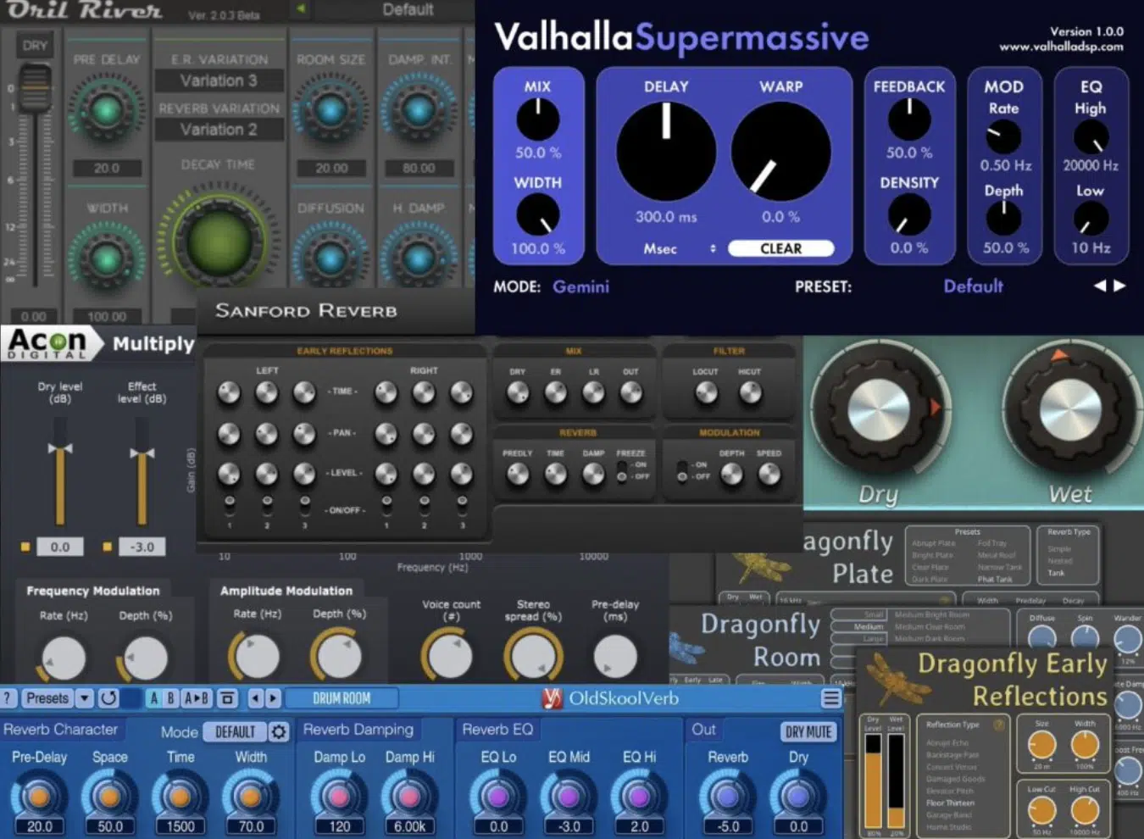Toggle left early reflection 2 on/off switch
Viewport: 1144px width, 839px height.
267,505
